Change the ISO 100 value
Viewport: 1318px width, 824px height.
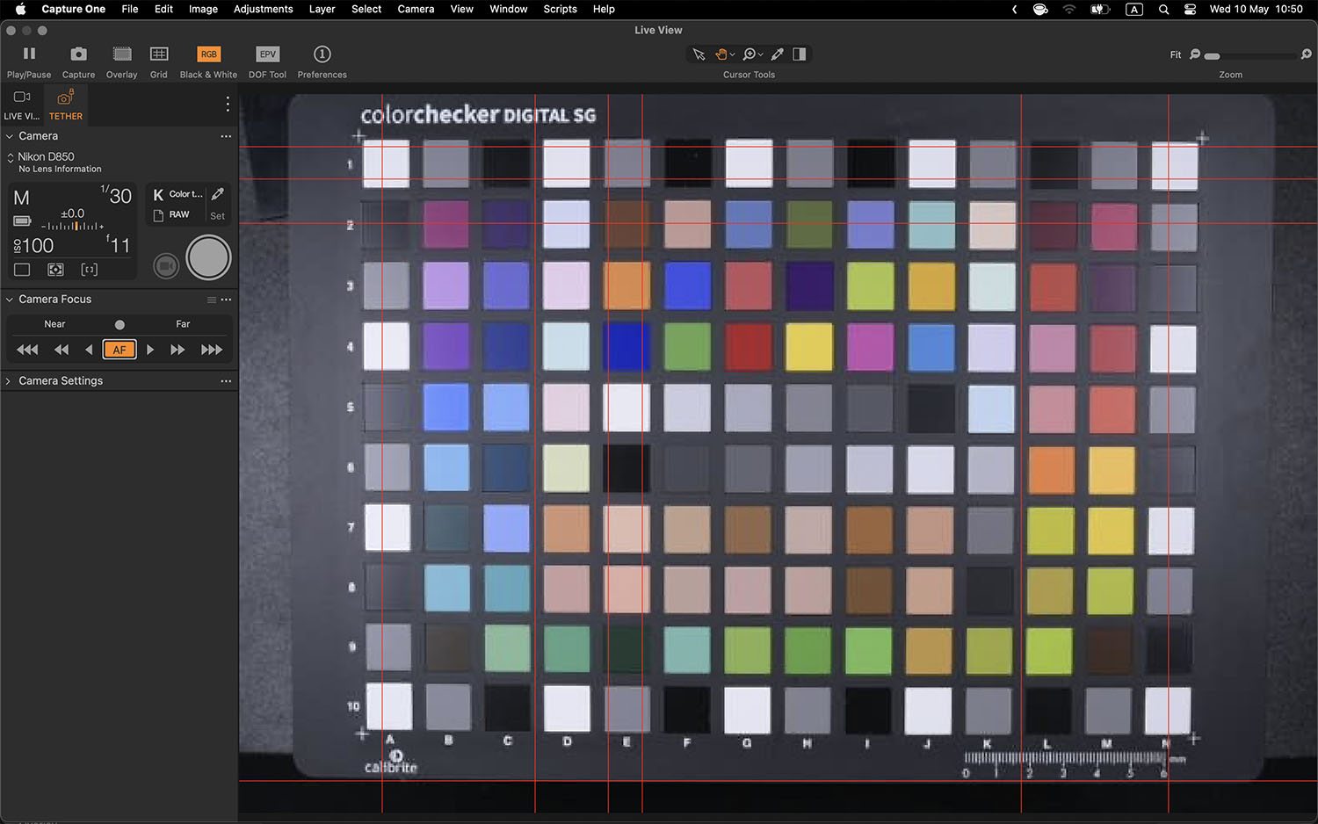(34, 246)
